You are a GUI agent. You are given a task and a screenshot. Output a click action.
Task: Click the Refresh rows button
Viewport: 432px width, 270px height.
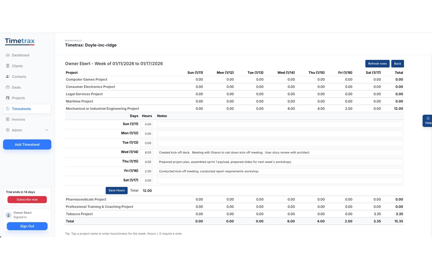[377, 64]
